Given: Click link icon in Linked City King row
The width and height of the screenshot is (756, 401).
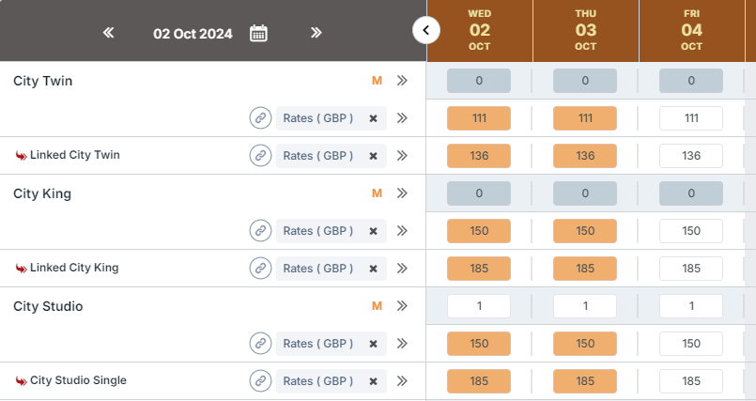Looking at the screenshot, I should 260,269.
